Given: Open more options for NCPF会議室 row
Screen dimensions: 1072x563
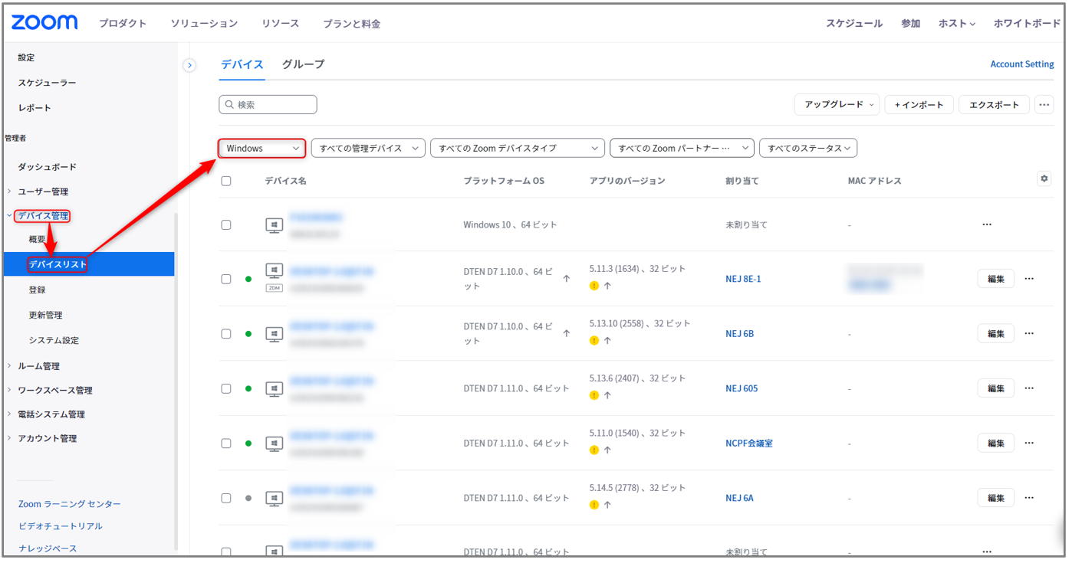Looking at the screenshot, I should 1029,443.
